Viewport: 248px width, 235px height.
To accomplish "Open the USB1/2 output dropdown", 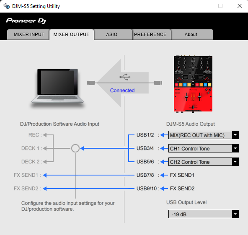I will 204,135.
